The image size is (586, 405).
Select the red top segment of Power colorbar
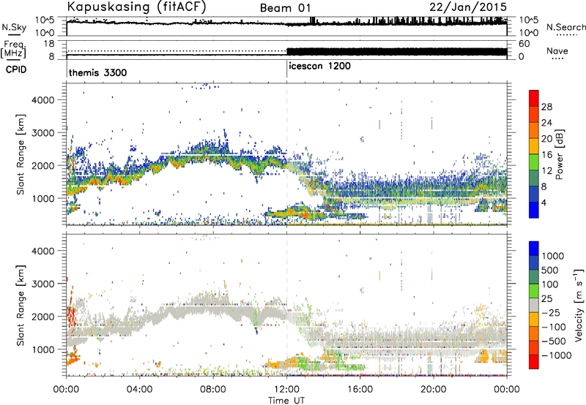click(x=534, y=98)
